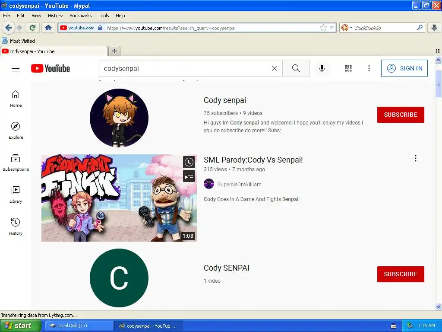442x332 pixels.
Task: Click the youtube.com site identity label
Action: click(81, 28)
